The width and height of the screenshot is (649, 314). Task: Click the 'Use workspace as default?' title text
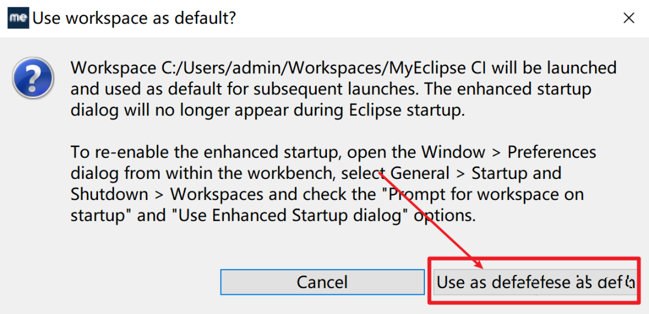click(x=134, y=18)
